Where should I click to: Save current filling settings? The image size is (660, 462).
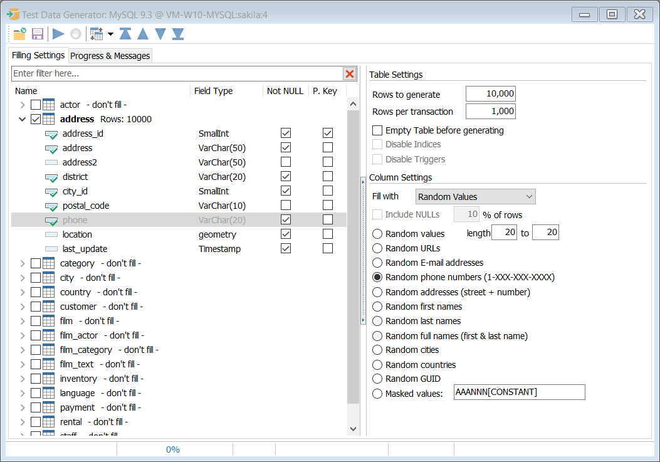coord(38,33)
